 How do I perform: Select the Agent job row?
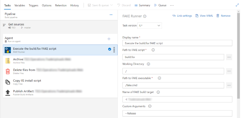60,39
